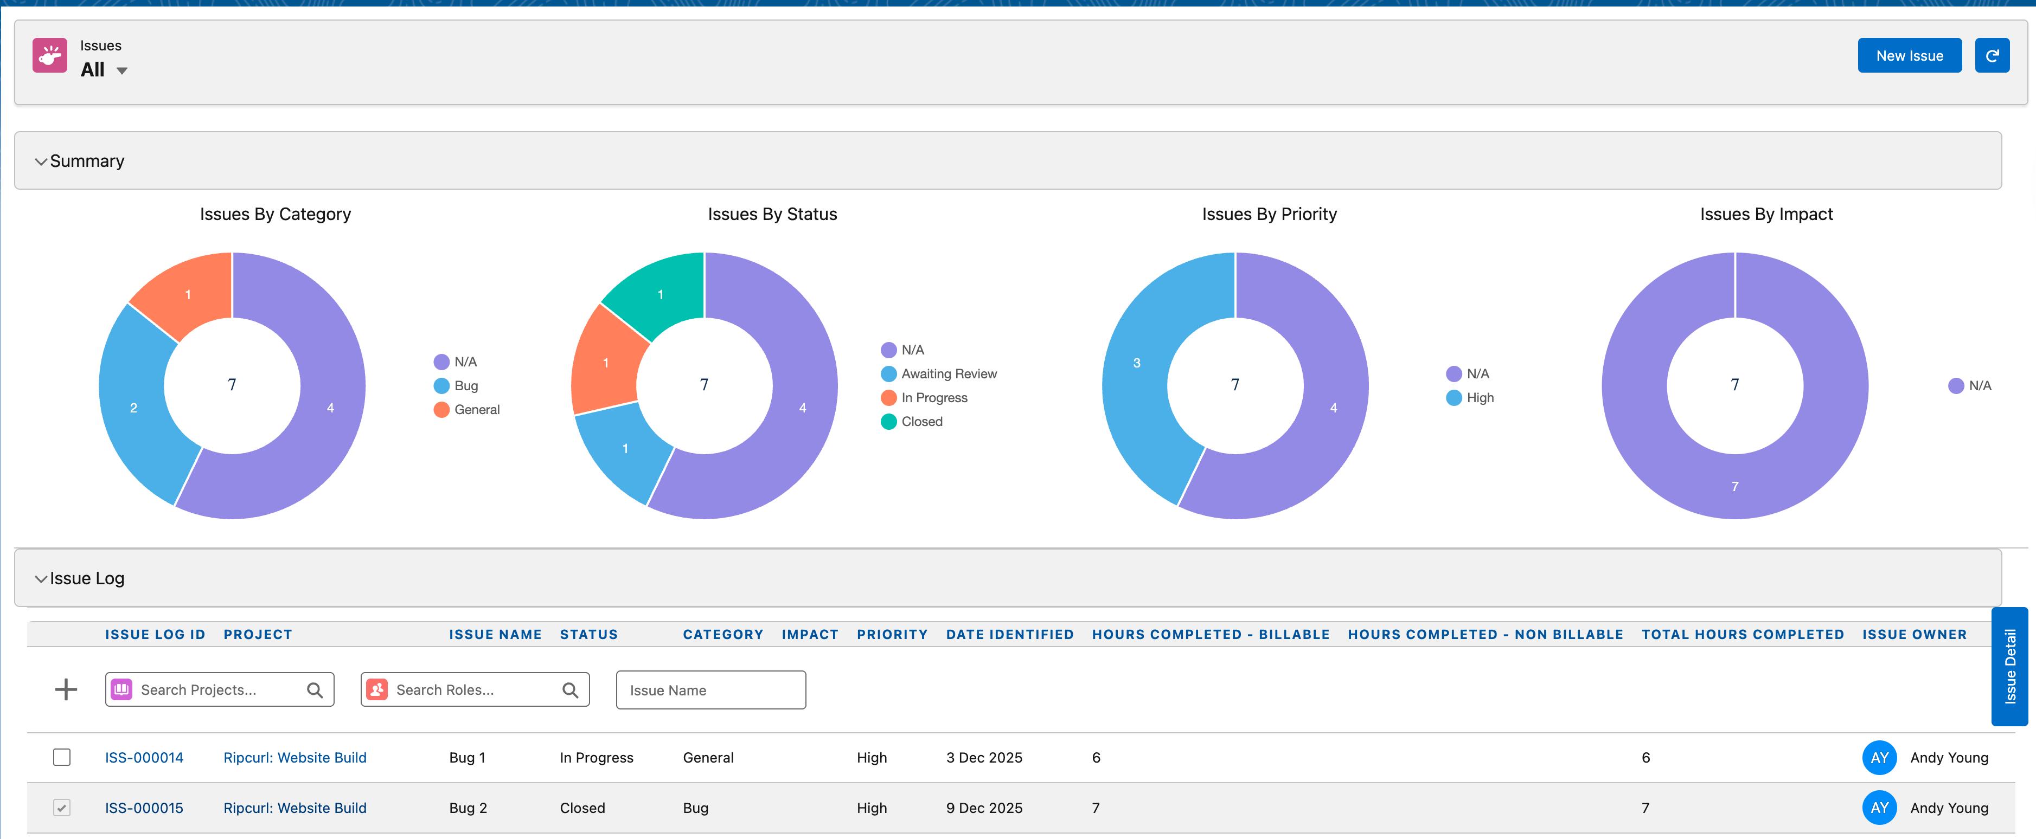Click the New Issue button
Viewport: 2036px width, 839px height.
pos(1910,55)
